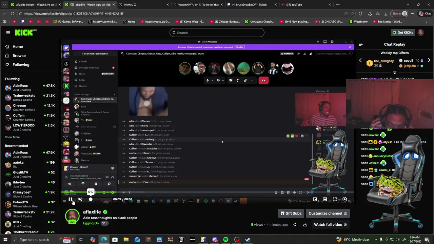The height and width of the screenshot is (244, 434).
Task: Open a new browser tab
Action: coord(338,4)
